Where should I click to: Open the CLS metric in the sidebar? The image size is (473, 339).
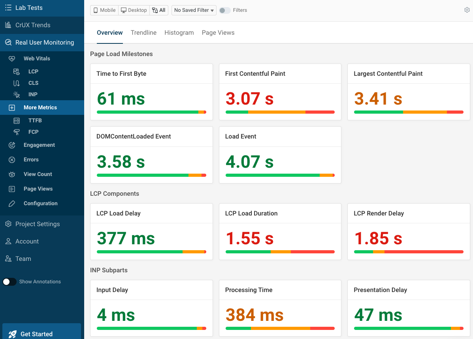click(33, 83)
